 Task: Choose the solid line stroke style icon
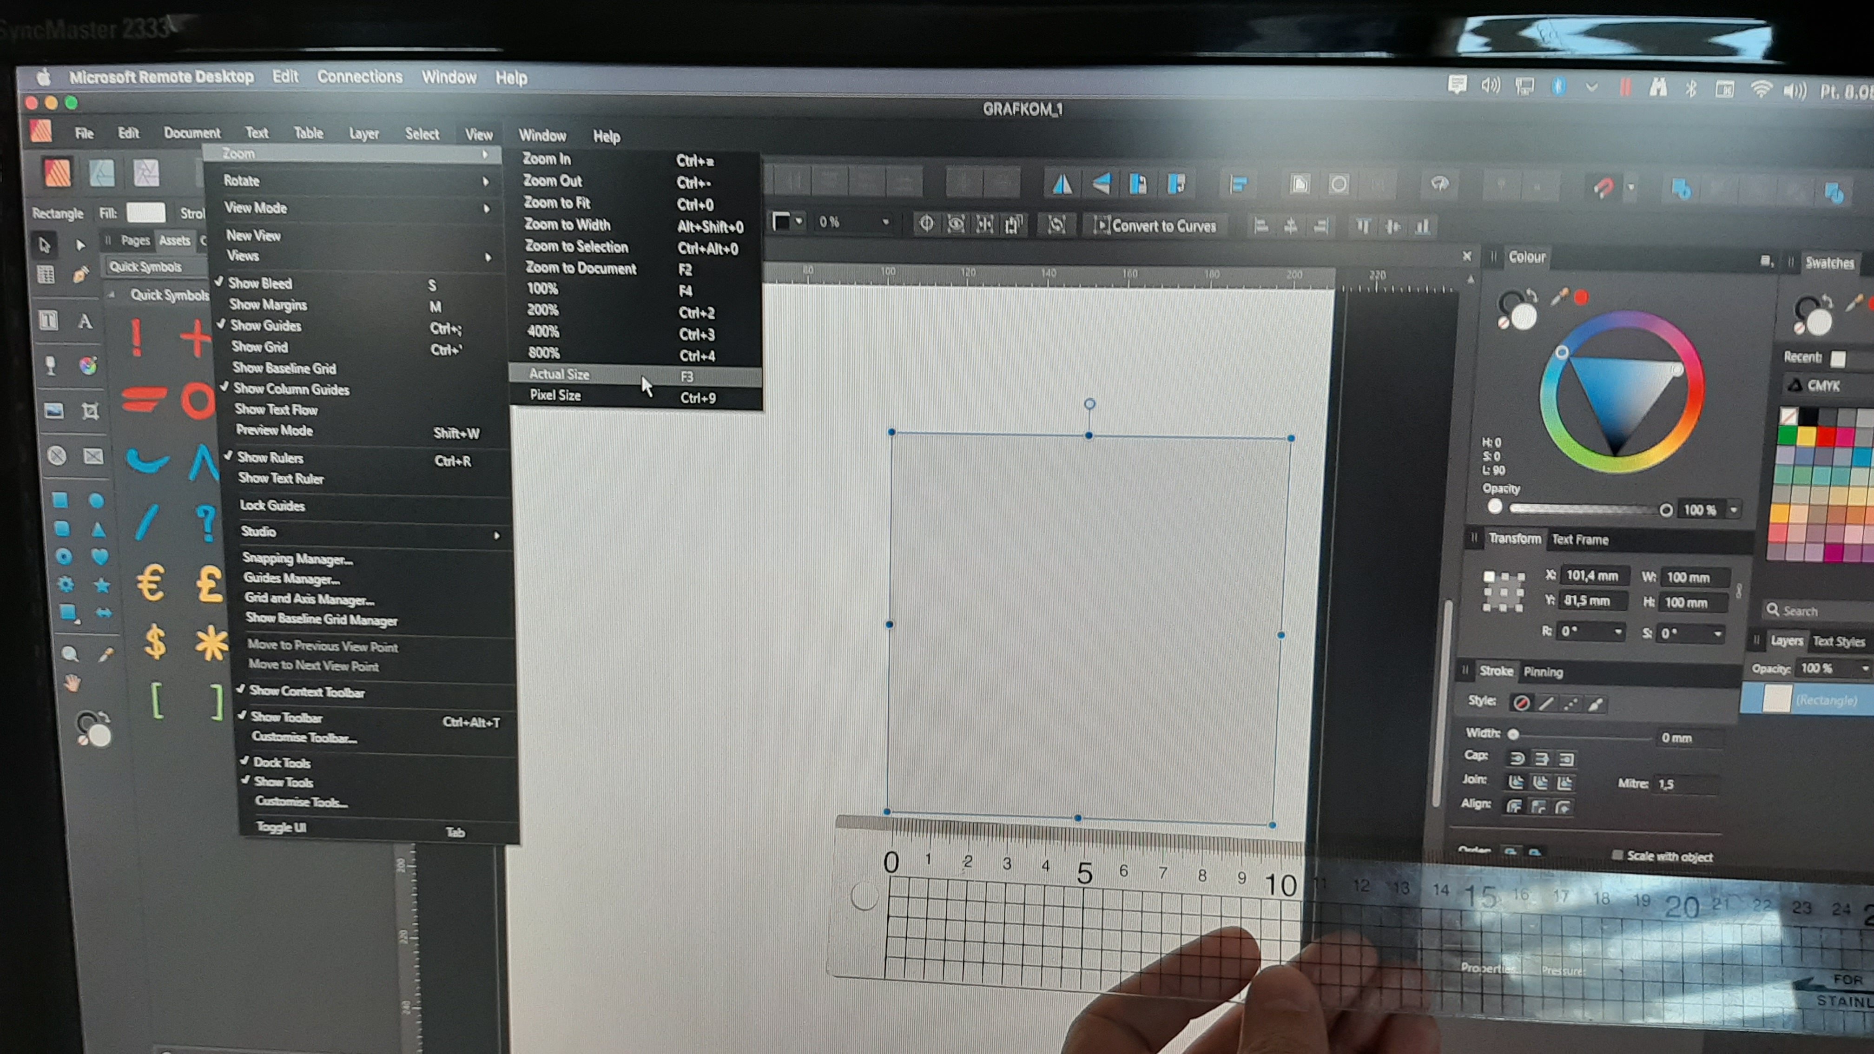[x=1546, y=703]
